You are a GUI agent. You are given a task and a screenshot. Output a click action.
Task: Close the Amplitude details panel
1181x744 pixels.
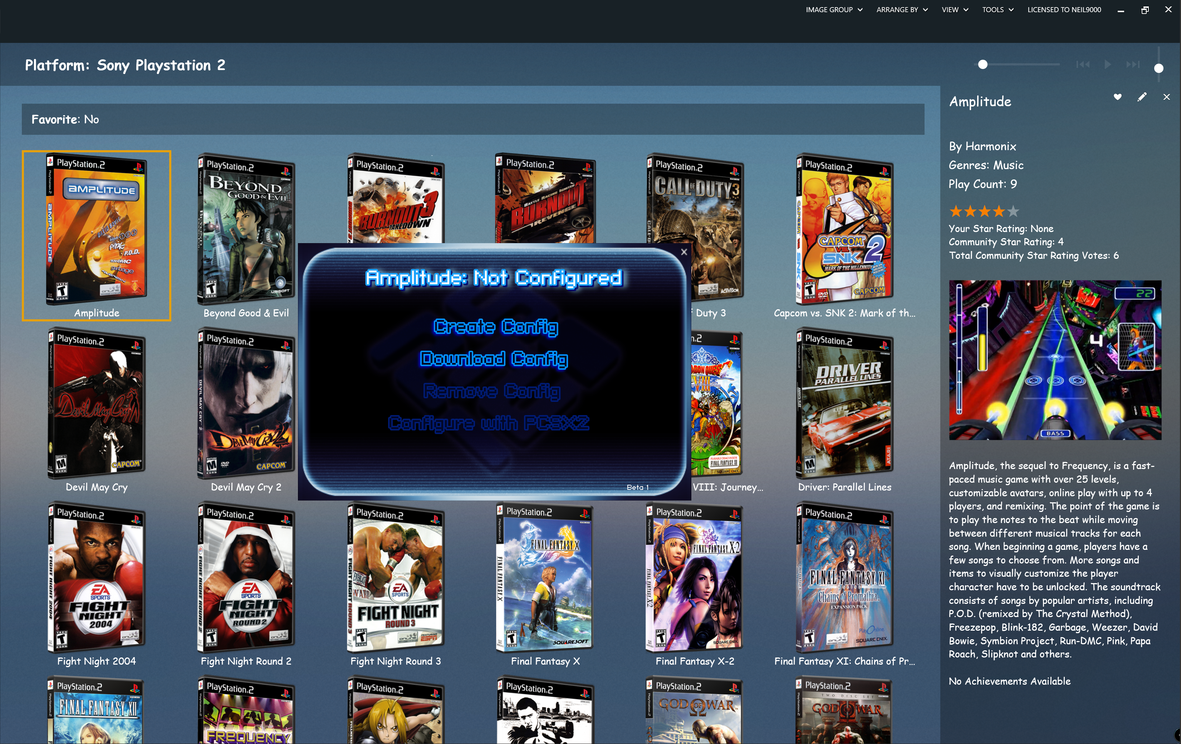pos(1166,97)
